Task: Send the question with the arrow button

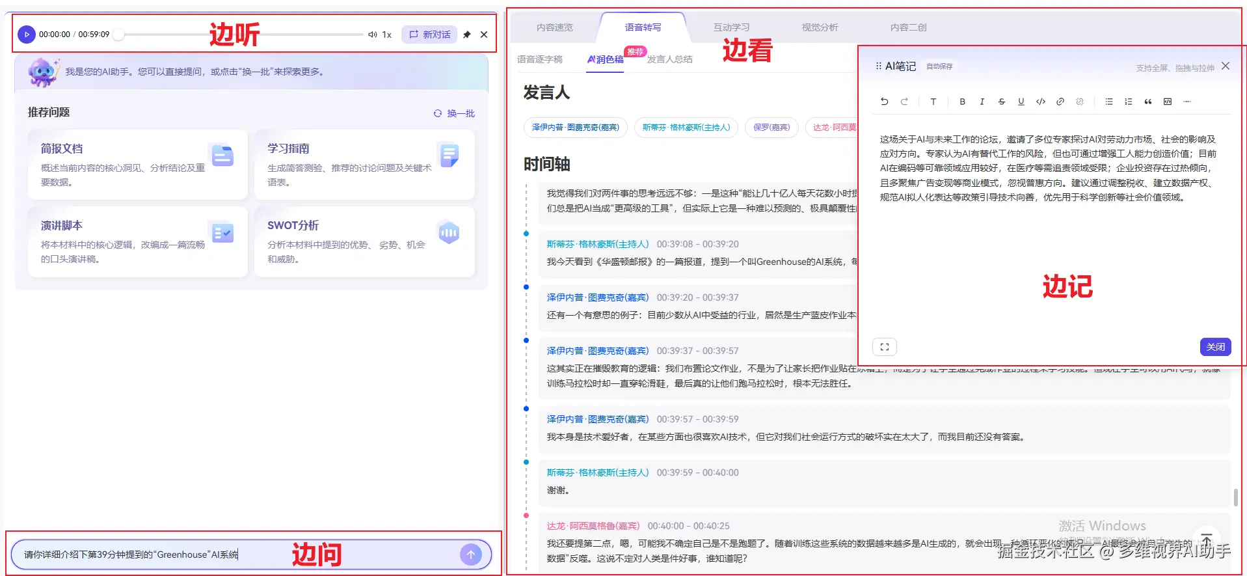Action: tap(471, 555)
